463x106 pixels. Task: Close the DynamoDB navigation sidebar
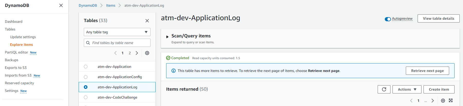pyautogui.click(x=61, y=5)
